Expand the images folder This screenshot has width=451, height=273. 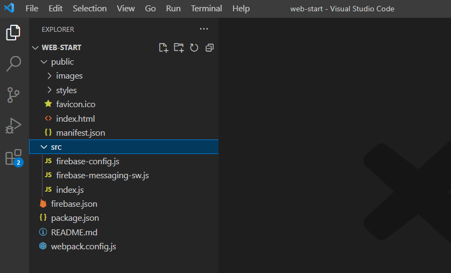pyautogui.click(x=49, y=76)
